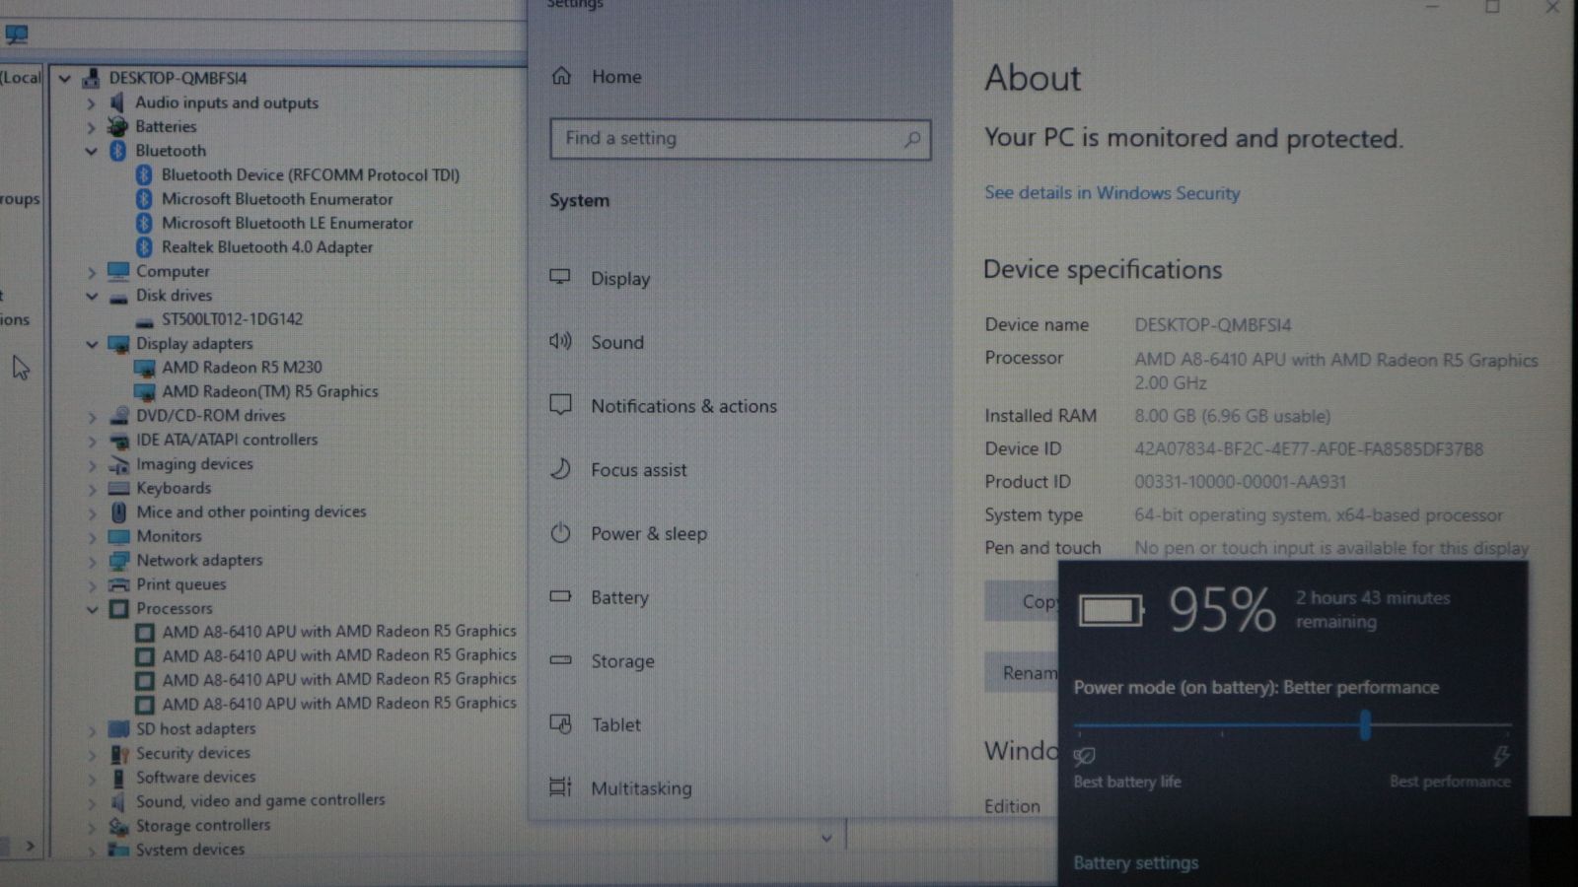Open the Sound settings page

coord(617,342)
